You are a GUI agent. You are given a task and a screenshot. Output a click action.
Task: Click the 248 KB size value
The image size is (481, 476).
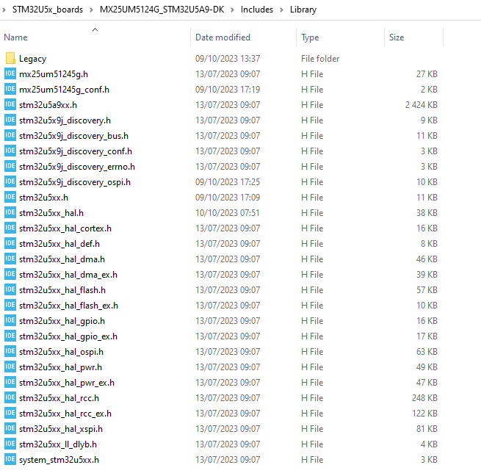click(x=424, y=397)
